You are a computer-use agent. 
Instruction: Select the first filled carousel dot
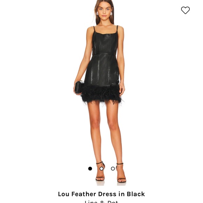coord(90,169)
